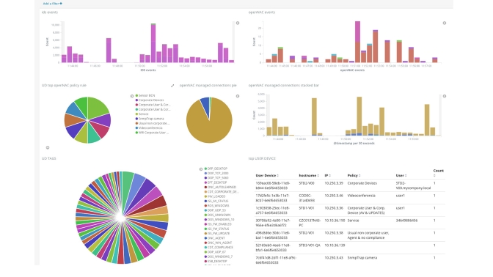Image resolution: width=493 pixels, height=277 pixels.
Task: Toggle legend on the openNAC events chart
Action: tap(445, 23)
